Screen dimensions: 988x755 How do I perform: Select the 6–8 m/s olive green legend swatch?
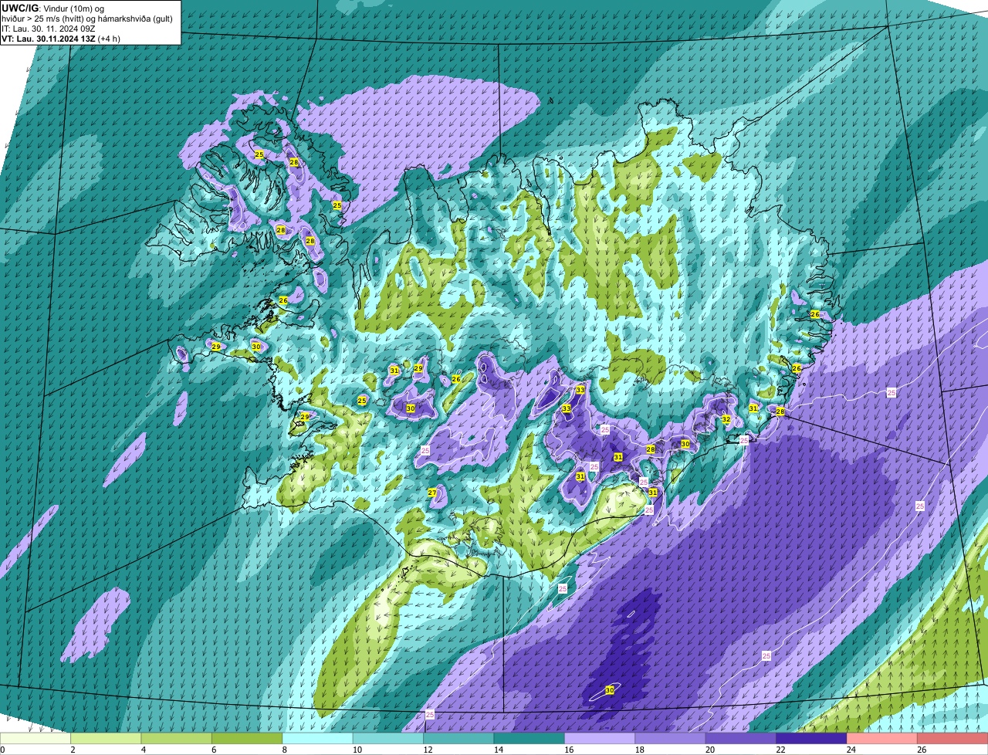coord(247,739)
